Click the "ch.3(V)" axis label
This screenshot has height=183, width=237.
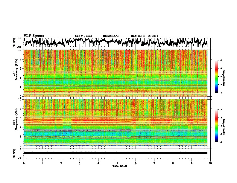click(14, 153)
